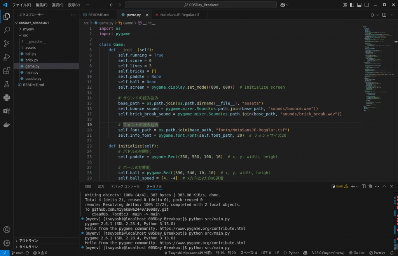
Task: Open the notifications bell in status bar
Action: coord(392,253)
